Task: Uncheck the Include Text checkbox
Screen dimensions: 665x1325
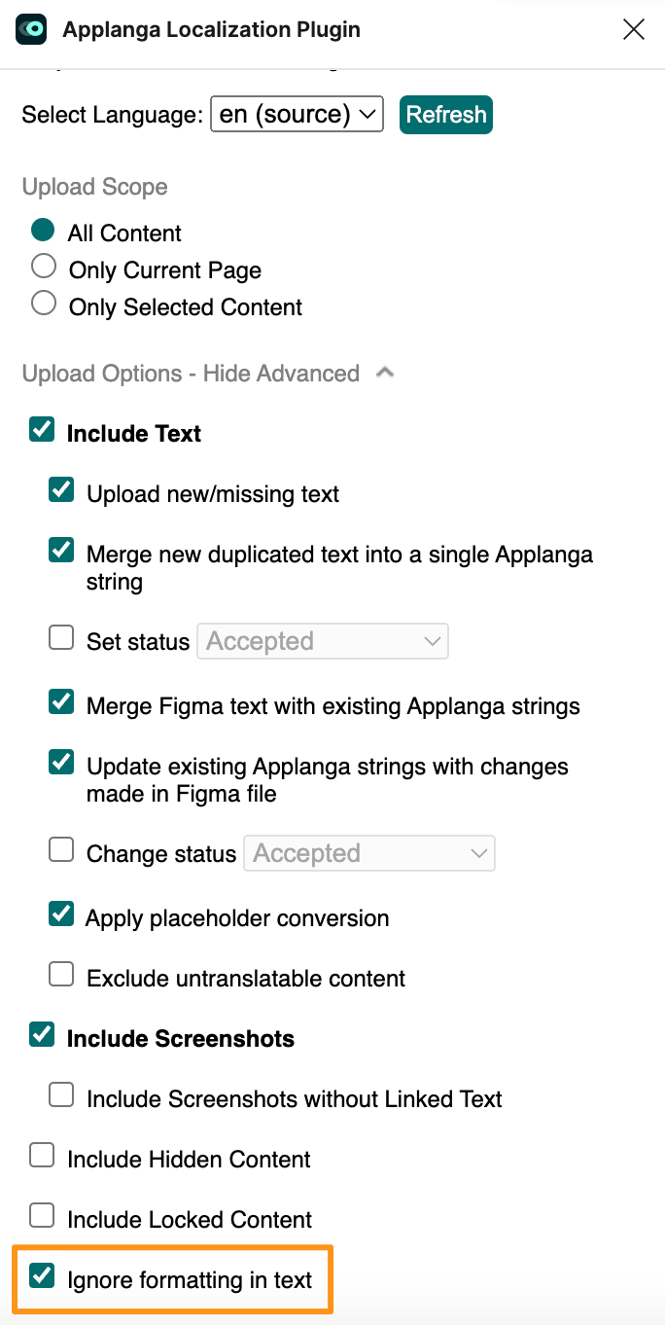Action: point(42,430)
